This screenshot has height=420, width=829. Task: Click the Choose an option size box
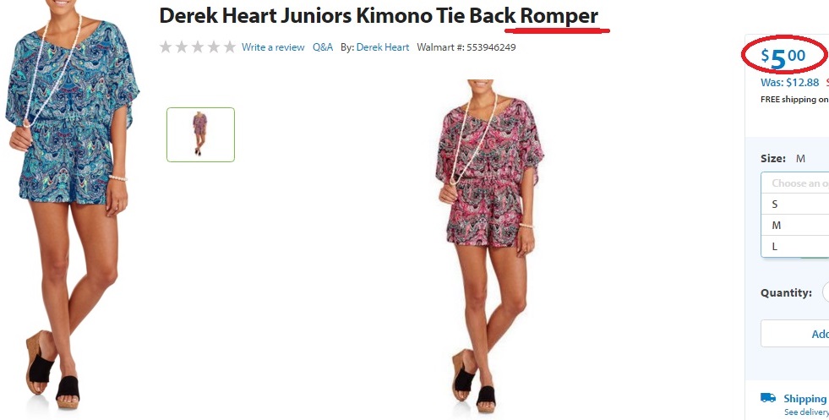coord(795,183)
